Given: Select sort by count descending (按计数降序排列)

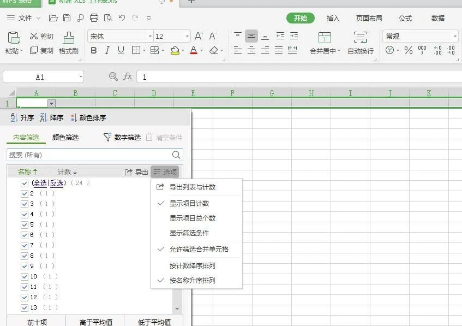Looking at the screenshot, I should (193, 265).
